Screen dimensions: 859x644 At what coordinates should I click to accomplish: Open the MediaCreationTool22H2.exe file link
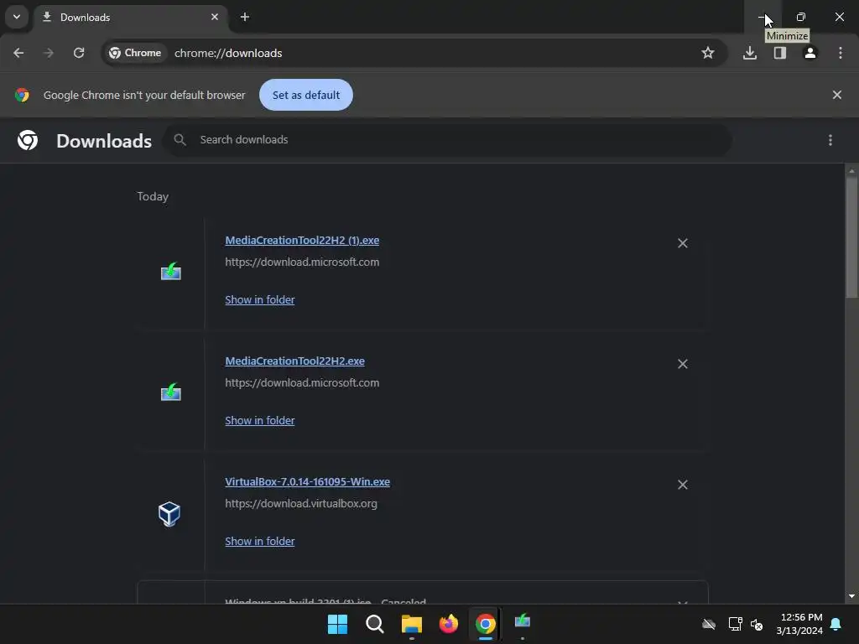[294, 361]
